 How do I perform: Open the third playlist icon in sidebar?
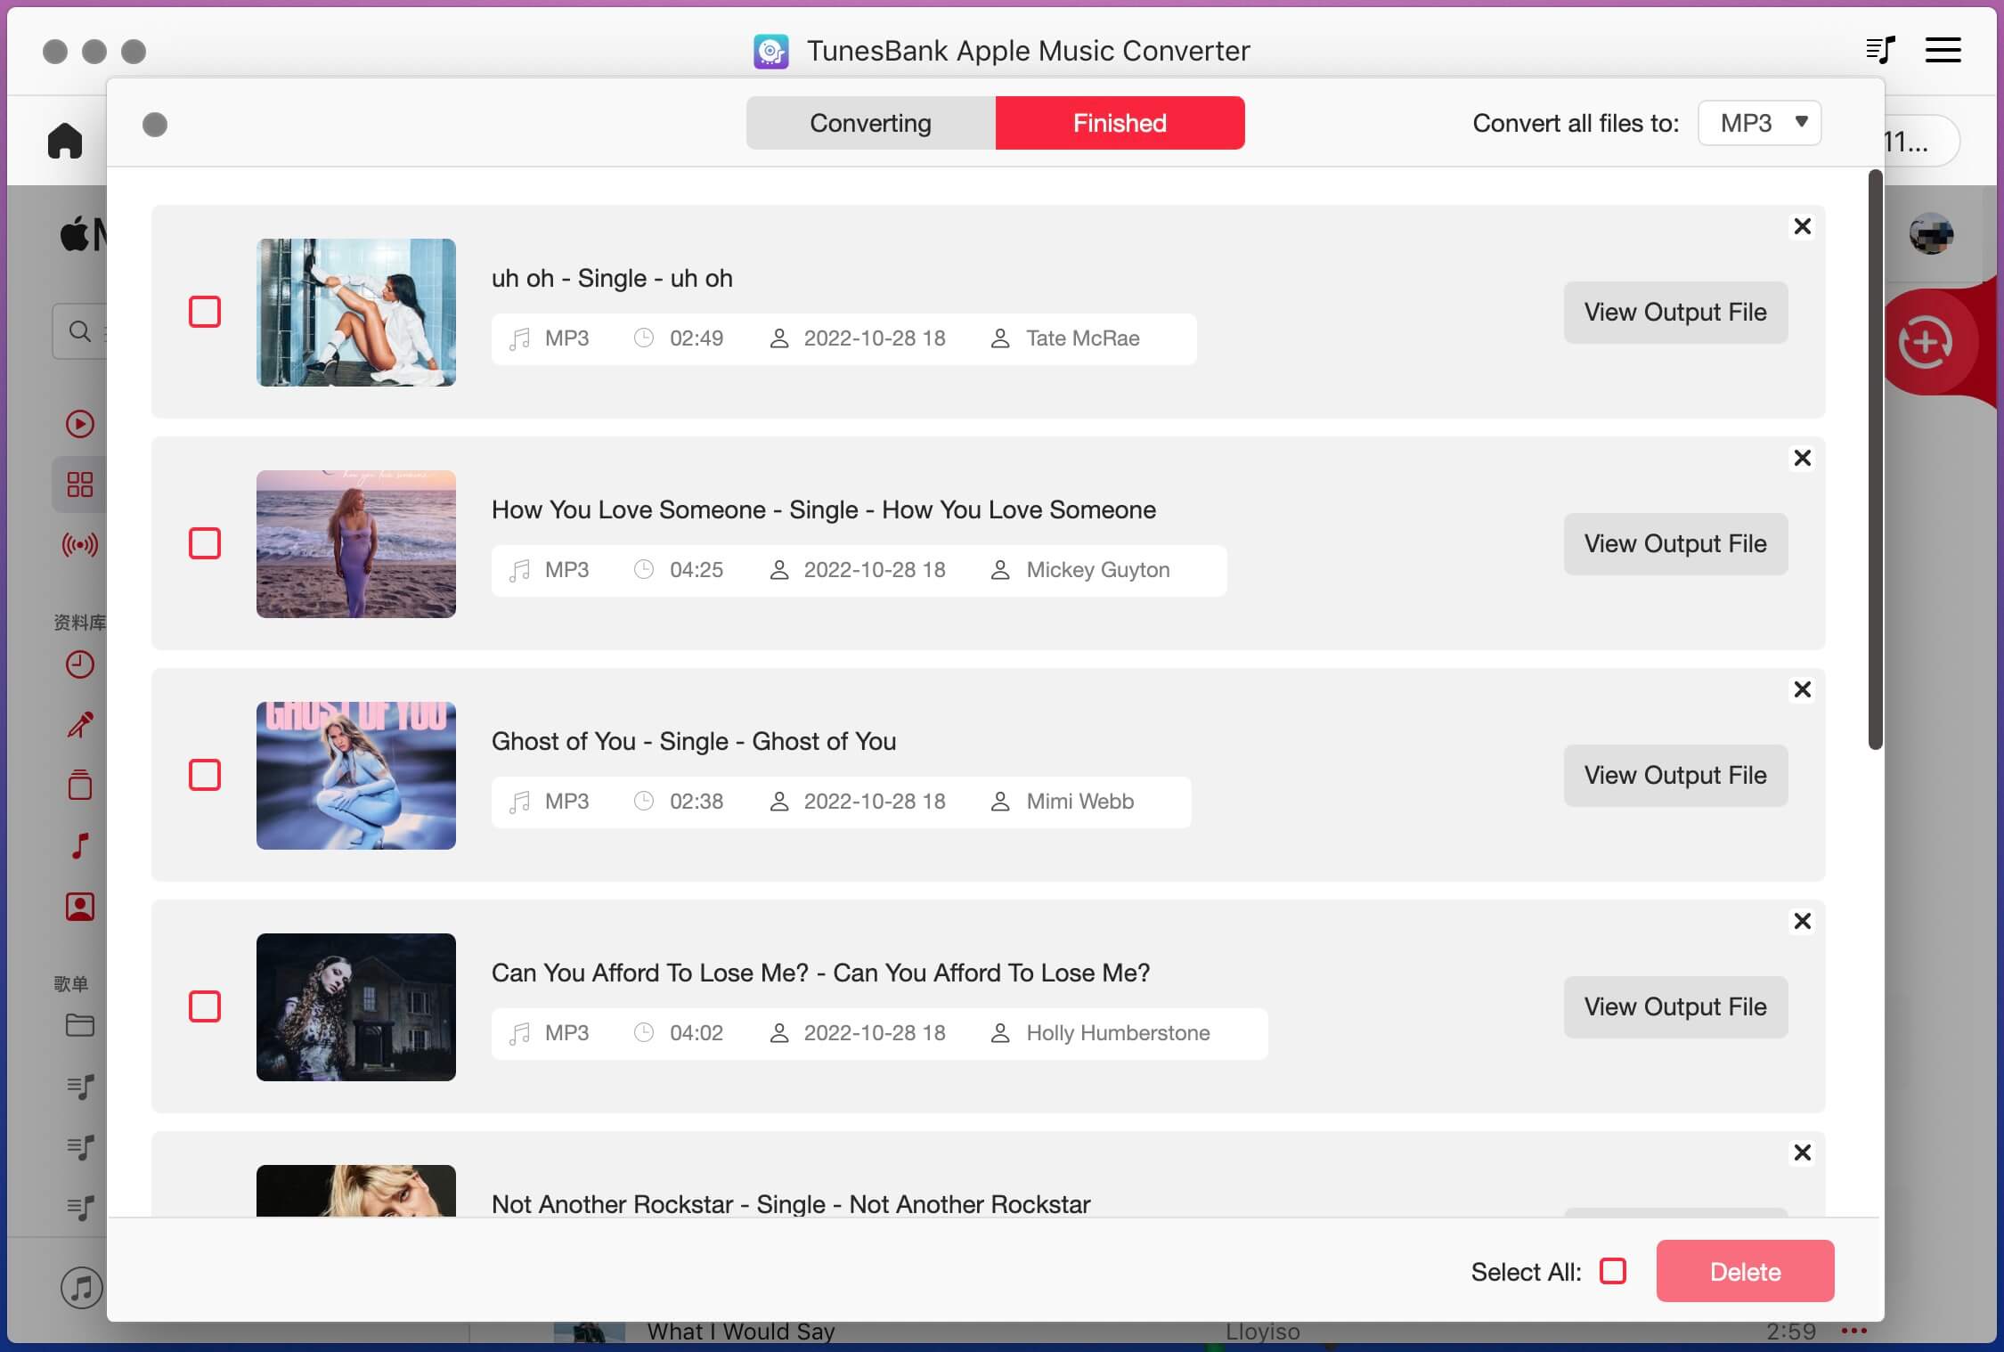[80, 1208]
